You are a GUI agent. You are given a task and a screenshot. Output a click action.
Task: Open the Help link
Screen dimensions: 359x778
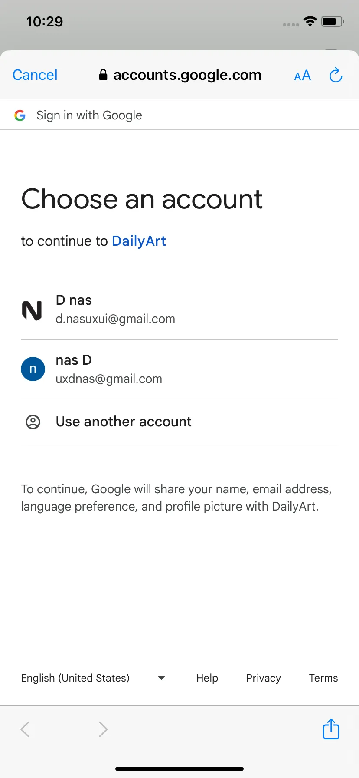click(207, 678)
